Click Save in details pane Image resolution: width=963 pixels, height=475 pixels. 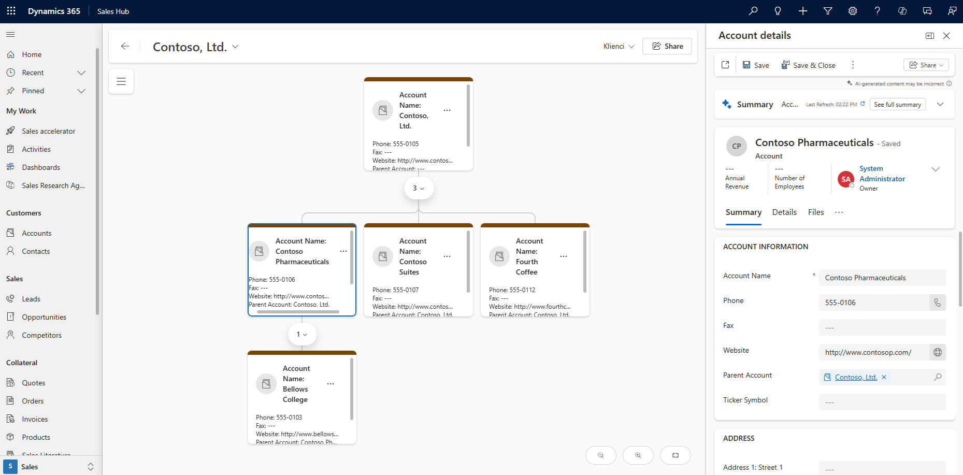(756, 65)
